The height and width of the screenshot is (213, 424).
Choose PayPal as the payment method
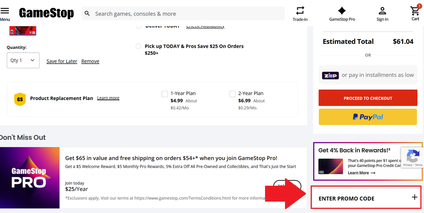tap(367, 117)
